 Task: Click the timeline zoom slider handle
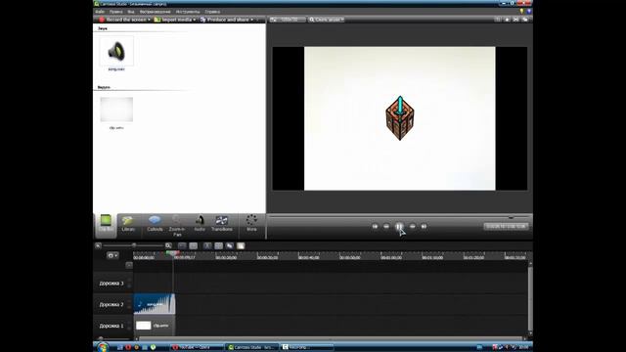click(134, 245)
